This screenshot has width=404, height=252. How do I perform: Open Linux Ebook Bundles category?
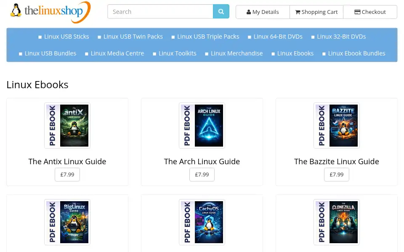point(356,53)
